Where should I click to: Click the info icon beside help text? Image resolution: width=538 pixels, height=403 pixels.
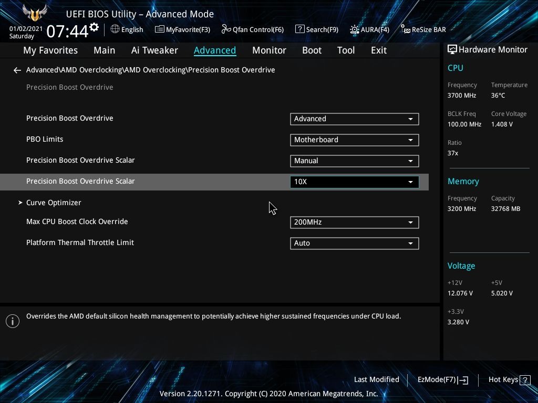click(13, 321)
